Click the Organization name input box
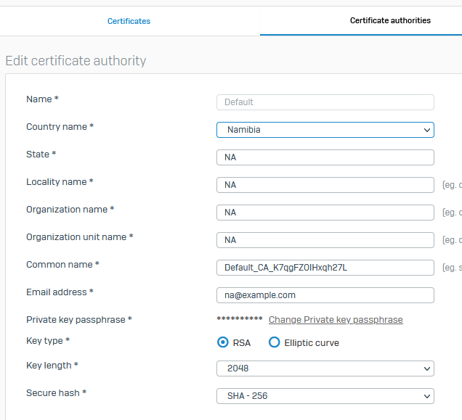This screenshot has height=420, width=462. [325, 213]
